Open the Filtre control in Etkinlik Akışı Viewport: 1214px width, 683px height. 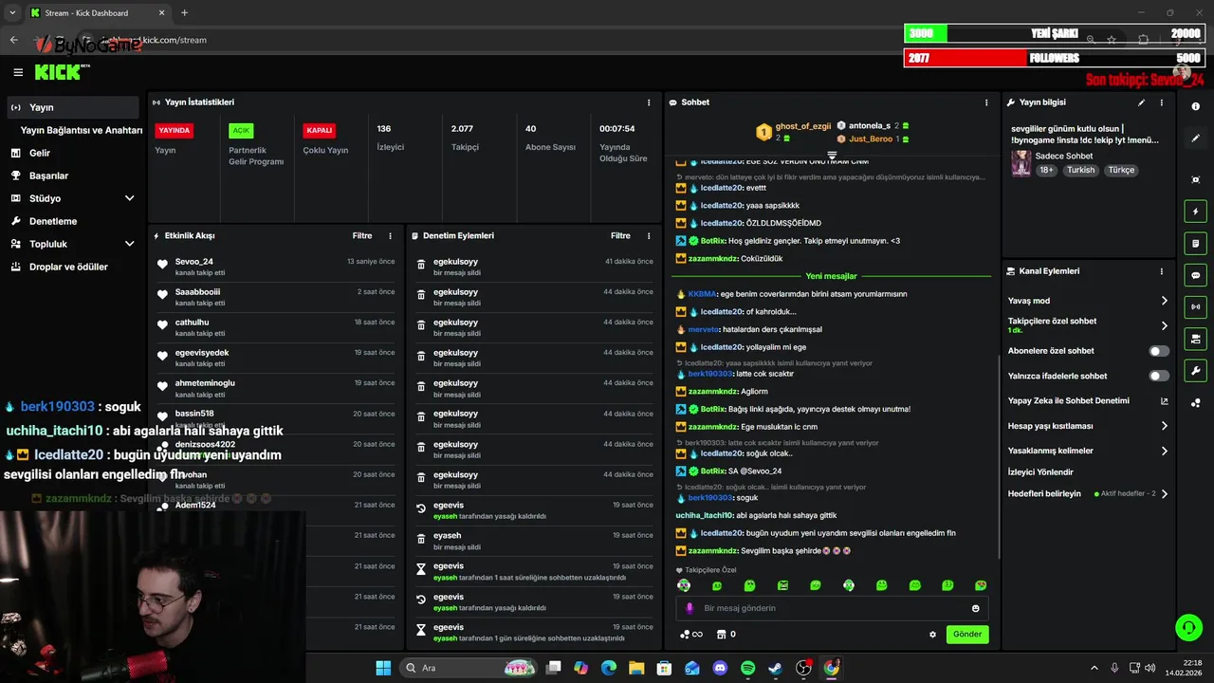[361, 235]
